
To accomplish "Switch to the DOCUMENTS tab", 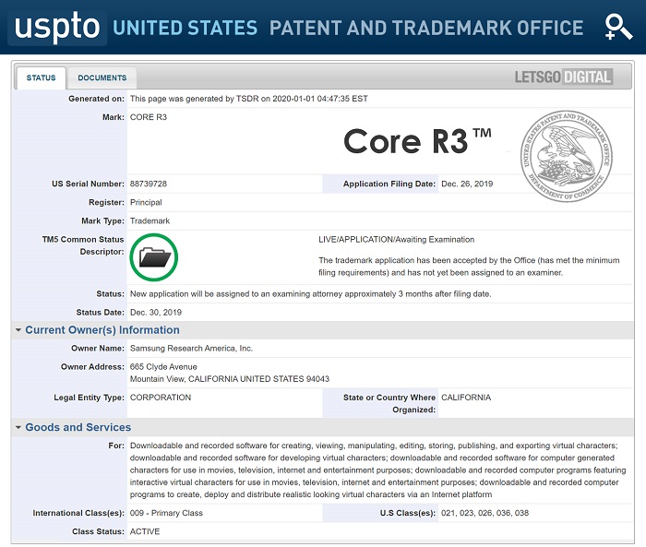I will 102,78.
